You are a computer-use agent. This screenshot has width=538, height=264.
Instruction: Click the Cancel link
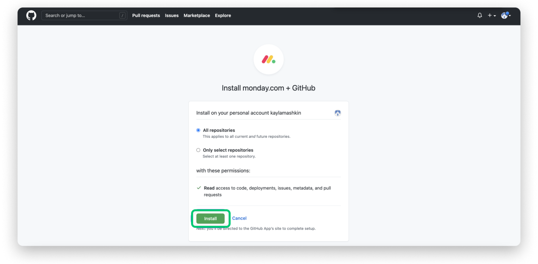(239, 218)
